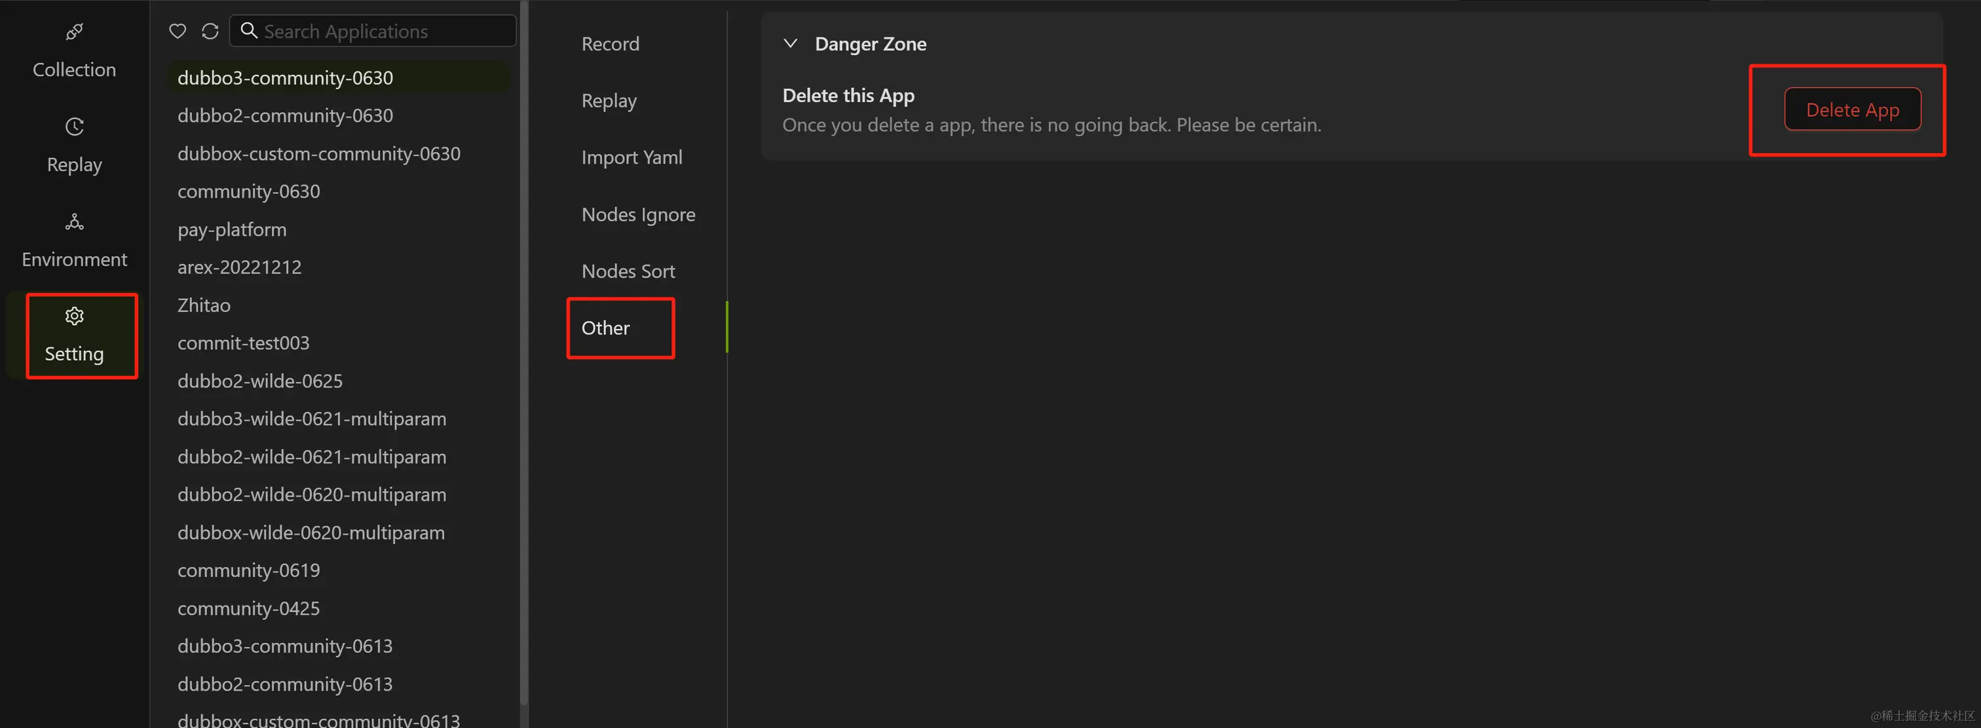Refresh the application list icon

(210, 31)
